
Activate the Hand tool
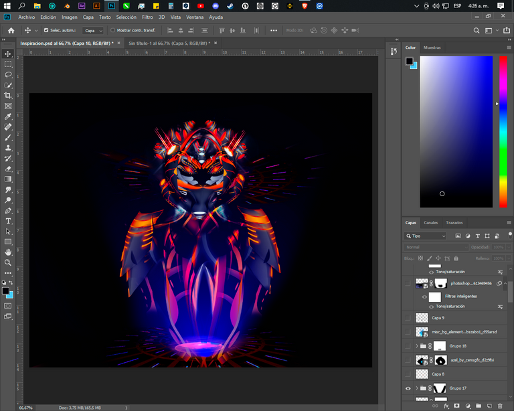[x=8, y=252]
